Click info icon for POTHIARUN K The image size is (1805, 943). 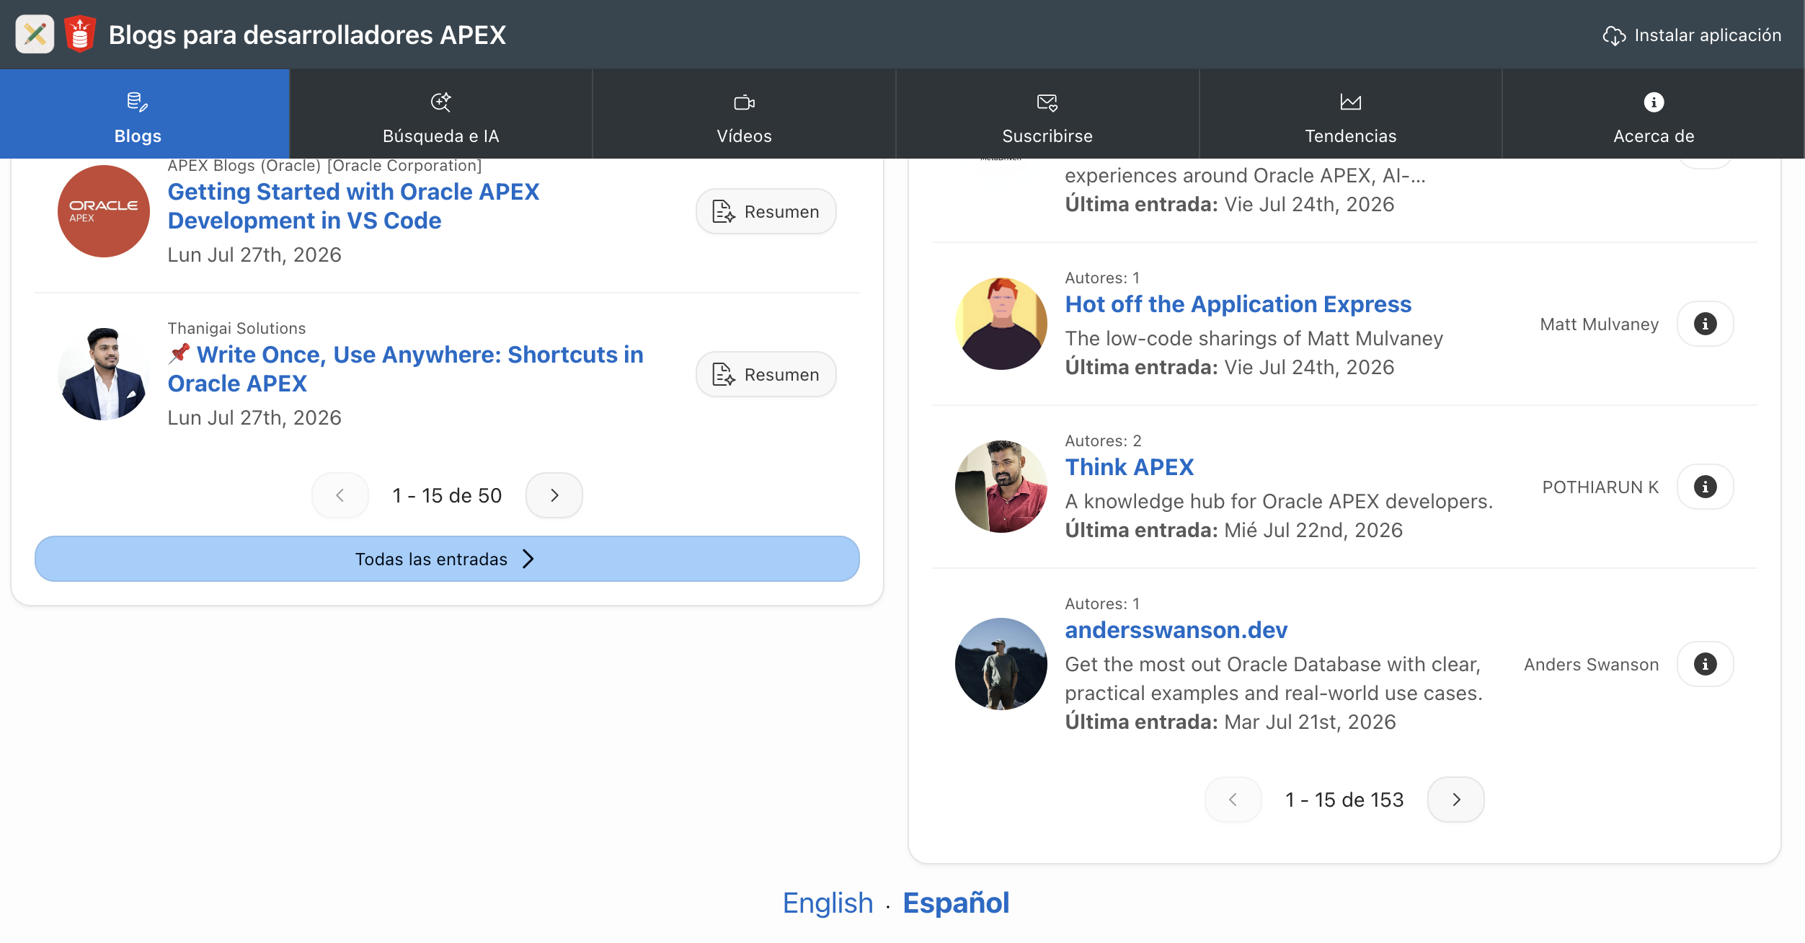1706,487
